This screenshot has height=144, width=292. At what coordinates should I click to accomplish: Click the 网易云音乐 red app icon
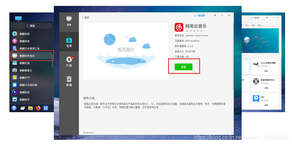pos(179,27)
